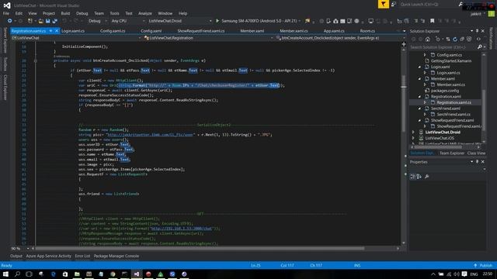Open Azure App Service Activity tab
497x279 pixels.
(x=48, y=256)
